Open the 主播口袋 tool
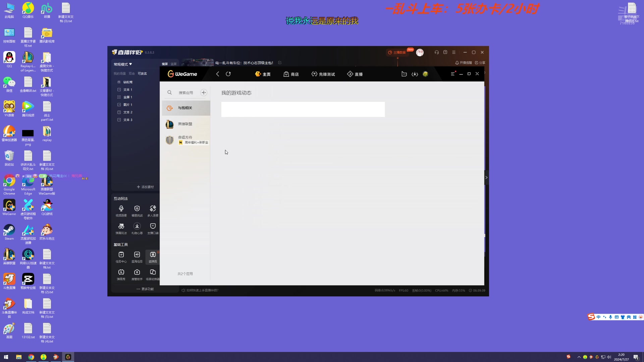The width and height of the screenshot is (644, 362). (153, 229)
